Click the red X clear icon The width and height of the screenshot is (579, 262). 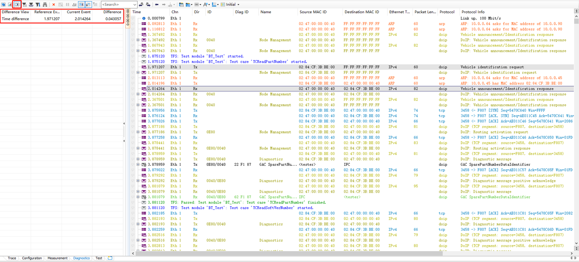(x=53, y=4)
